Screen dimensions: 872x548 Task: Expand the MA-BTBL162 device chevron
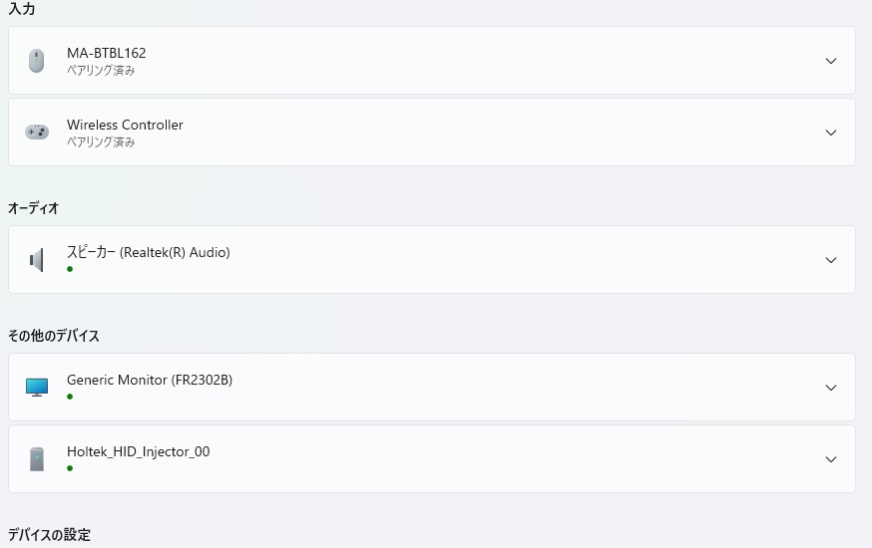831,61
